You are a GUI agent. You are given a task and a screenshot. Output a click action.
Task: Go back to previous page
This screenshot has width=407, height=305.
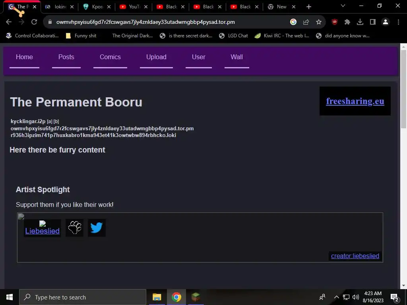coord(9,22)
